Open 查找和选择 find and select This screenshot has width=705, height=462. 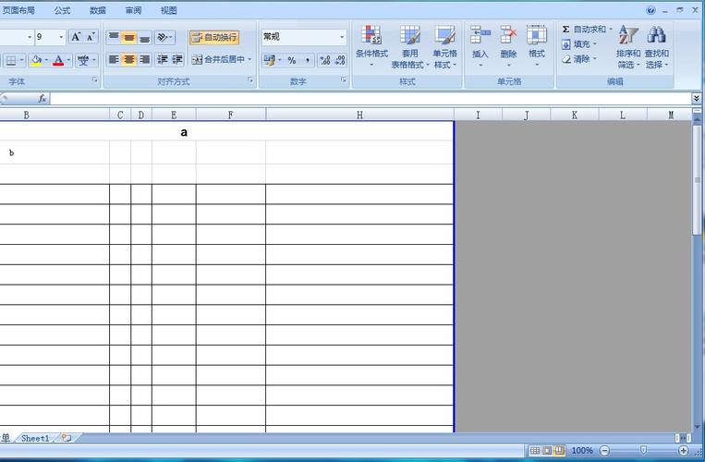656,47
